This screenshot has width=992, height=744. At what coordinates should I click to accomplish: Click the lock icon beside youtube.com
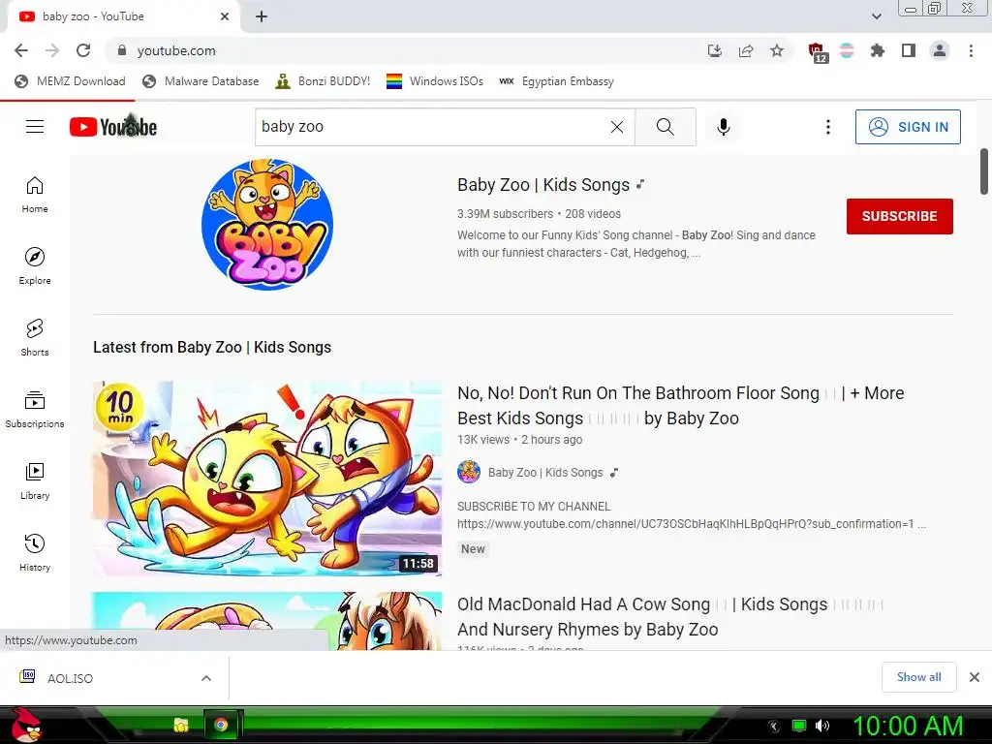122,50
